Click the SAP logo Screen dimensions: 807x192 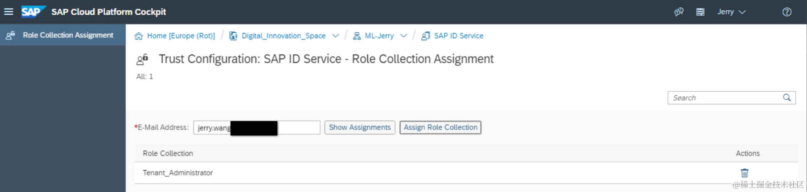(x=33, y=12)
